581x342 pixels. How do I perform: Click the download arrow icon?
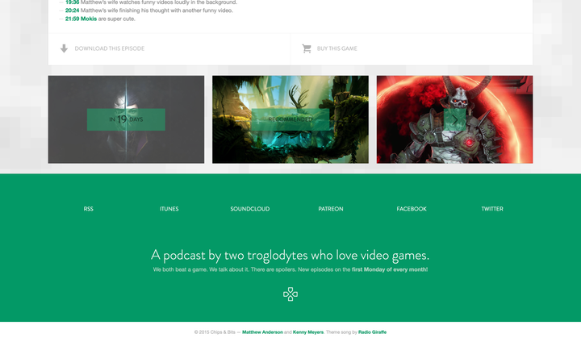pyautogui.click(x=64, y=48)
